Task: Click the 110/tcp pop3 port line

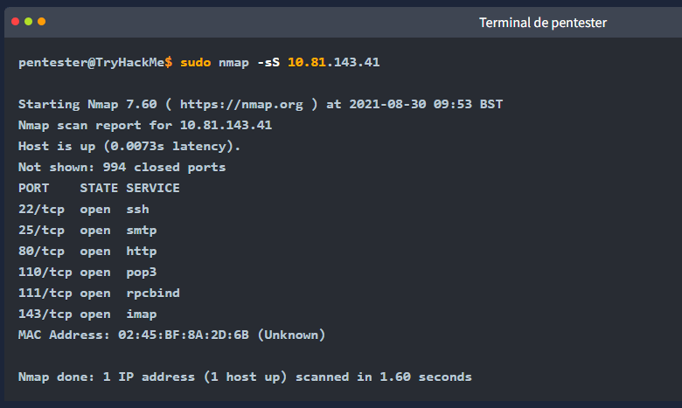Action: (87, 273)
